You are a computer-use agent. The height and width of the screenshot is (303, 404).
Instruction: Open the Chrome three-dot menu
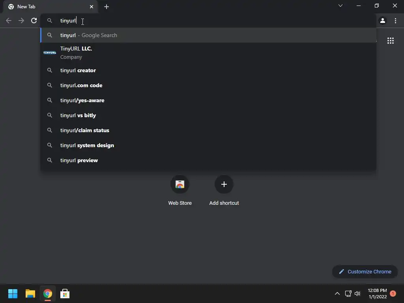(x=395, y=21)
